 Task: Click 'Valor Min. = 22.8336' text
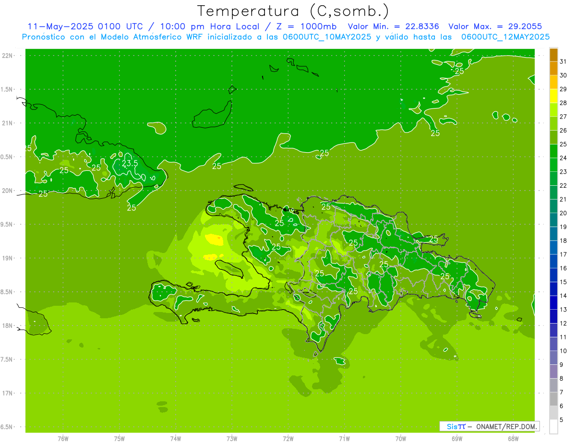(x=393, y=26)
